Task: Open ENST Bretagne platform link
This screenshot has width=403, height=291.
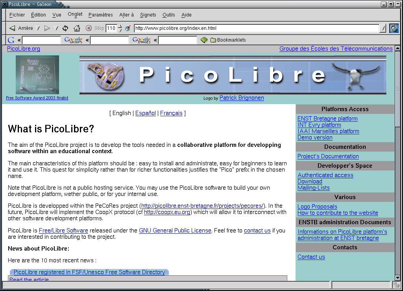Action: (327, 119)
